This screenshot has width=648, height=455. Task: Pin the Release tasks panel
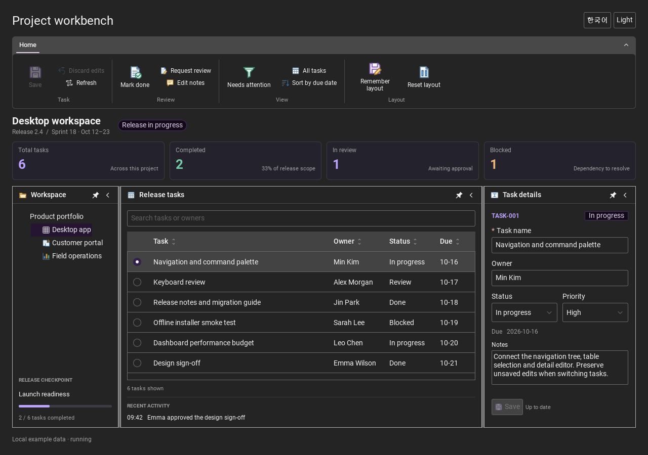[459, 195]
